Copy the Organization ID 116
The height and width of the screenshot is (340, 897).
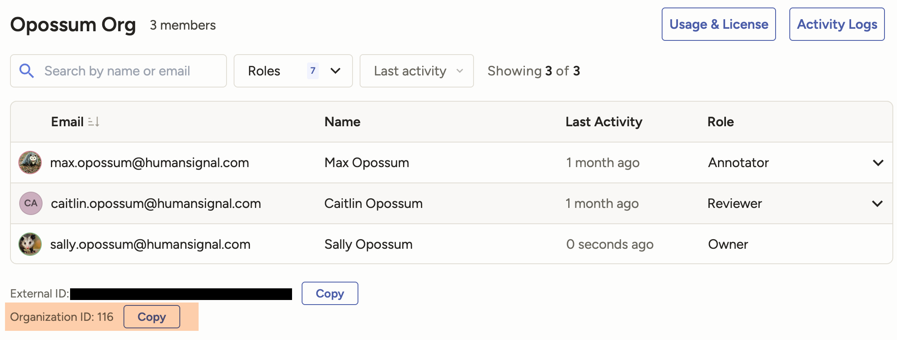(x=152, y=317)
